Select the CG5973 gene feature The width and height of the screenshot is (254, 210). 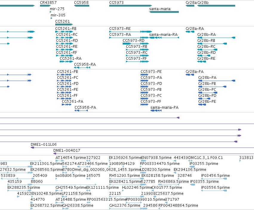pyautogui.click(x=130, y=6)
